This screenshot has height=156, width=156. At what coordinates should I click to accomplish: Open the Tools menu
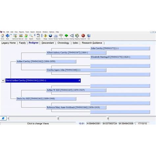(27, 32)
